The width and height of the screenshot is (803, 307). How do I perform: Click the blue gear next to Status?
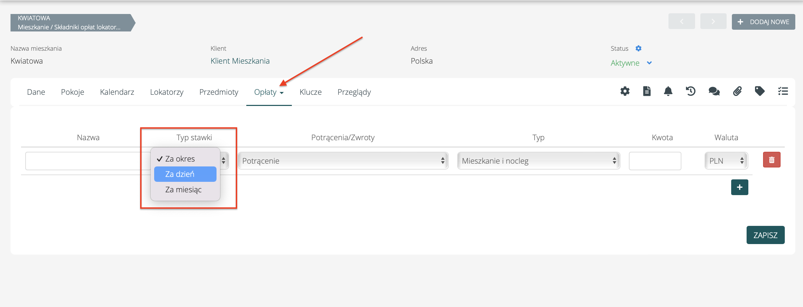click(638, 49)
